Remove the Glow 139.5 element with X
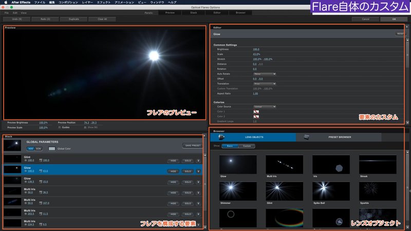Screen dimensions: 411x231 click(198, 182)
